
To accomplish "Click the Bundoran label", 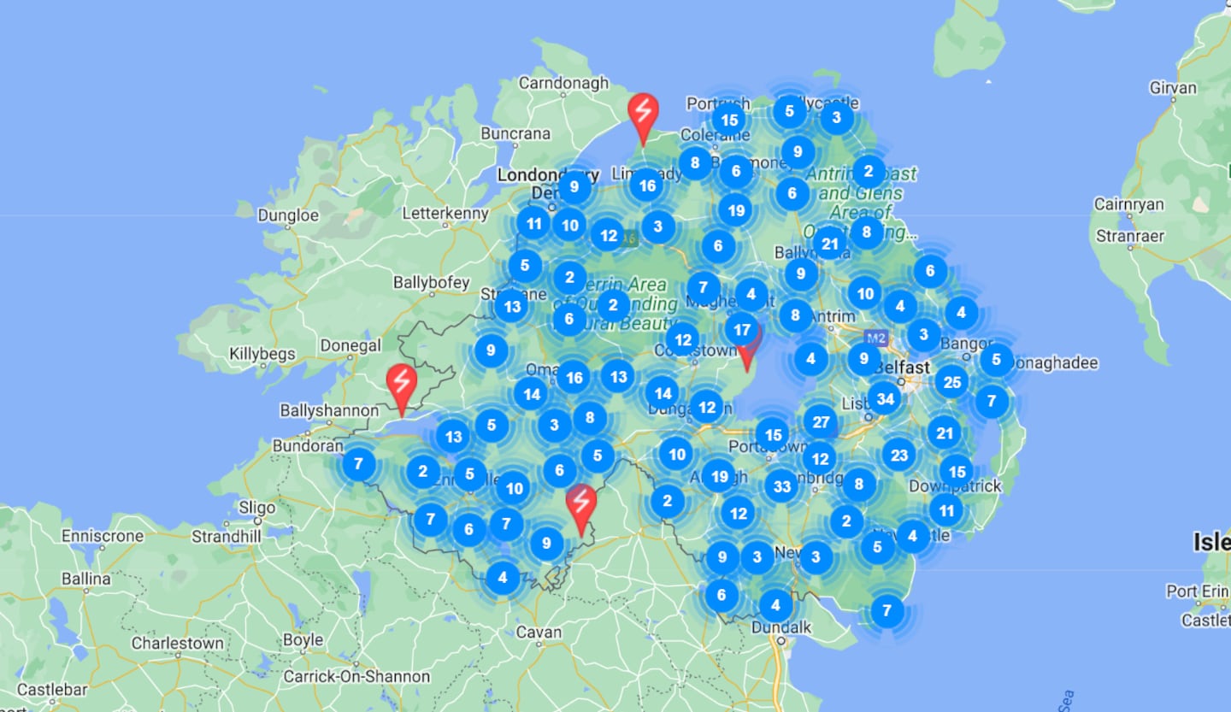I will 308,445.
